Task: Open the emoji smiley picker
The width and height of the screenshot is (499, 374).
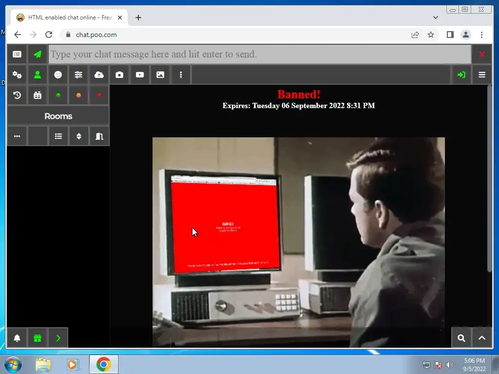Action: (58, 75)
